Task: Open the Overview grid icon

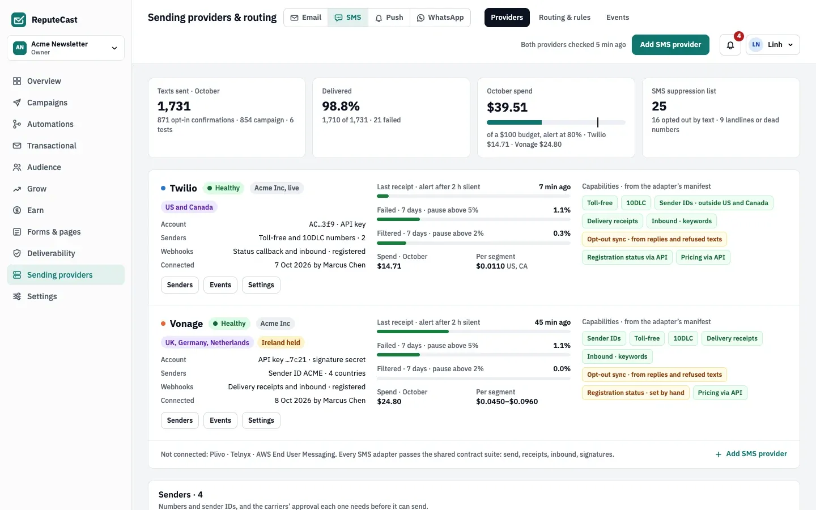Action: (x=17, y=81)
